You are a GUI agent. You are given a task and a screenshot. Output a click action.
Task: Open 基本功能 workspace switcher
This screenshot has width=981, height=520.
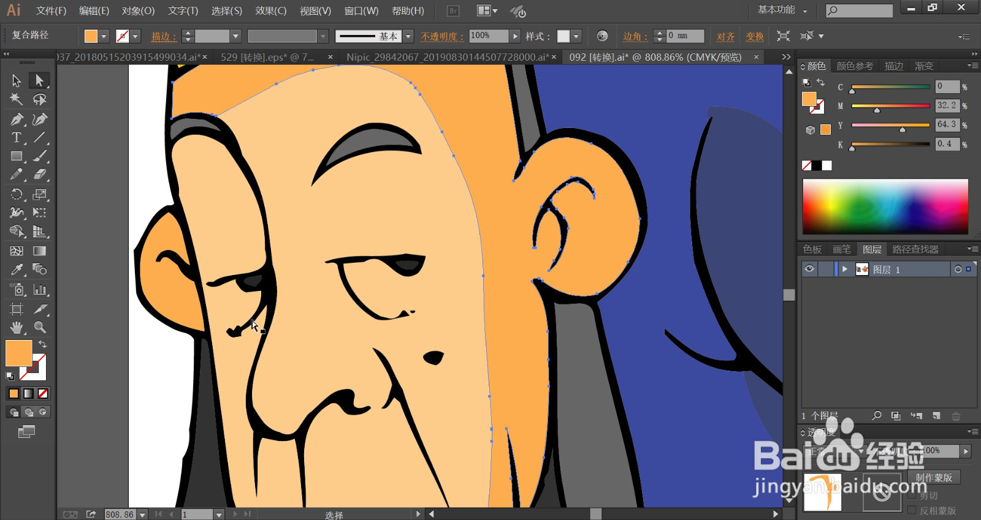click(x=782, y=10)
